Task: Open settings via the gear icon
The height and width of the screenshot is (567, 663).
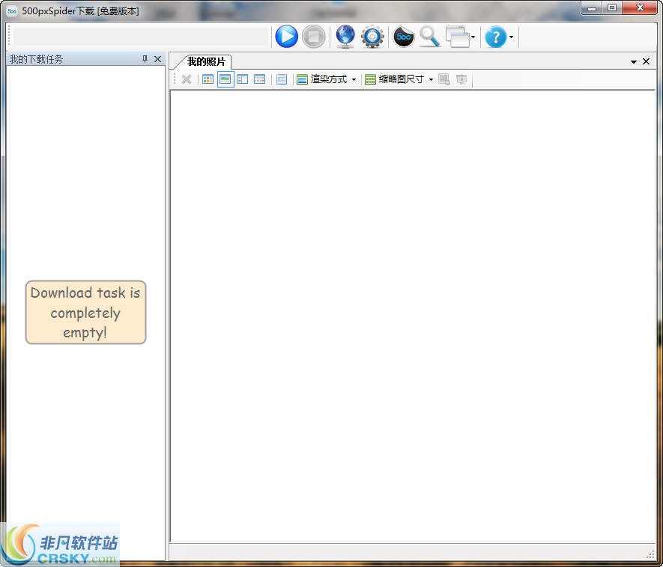Action: (372, 37)
